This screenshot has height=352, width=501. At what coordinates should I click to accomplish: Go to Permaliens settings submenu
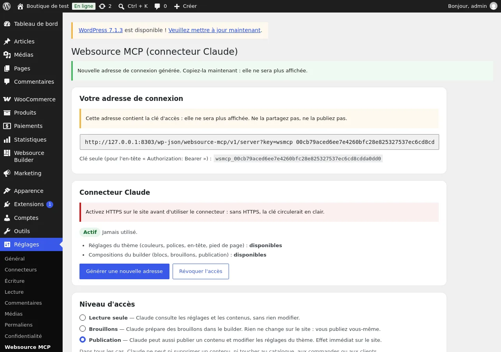pos(18,325)
